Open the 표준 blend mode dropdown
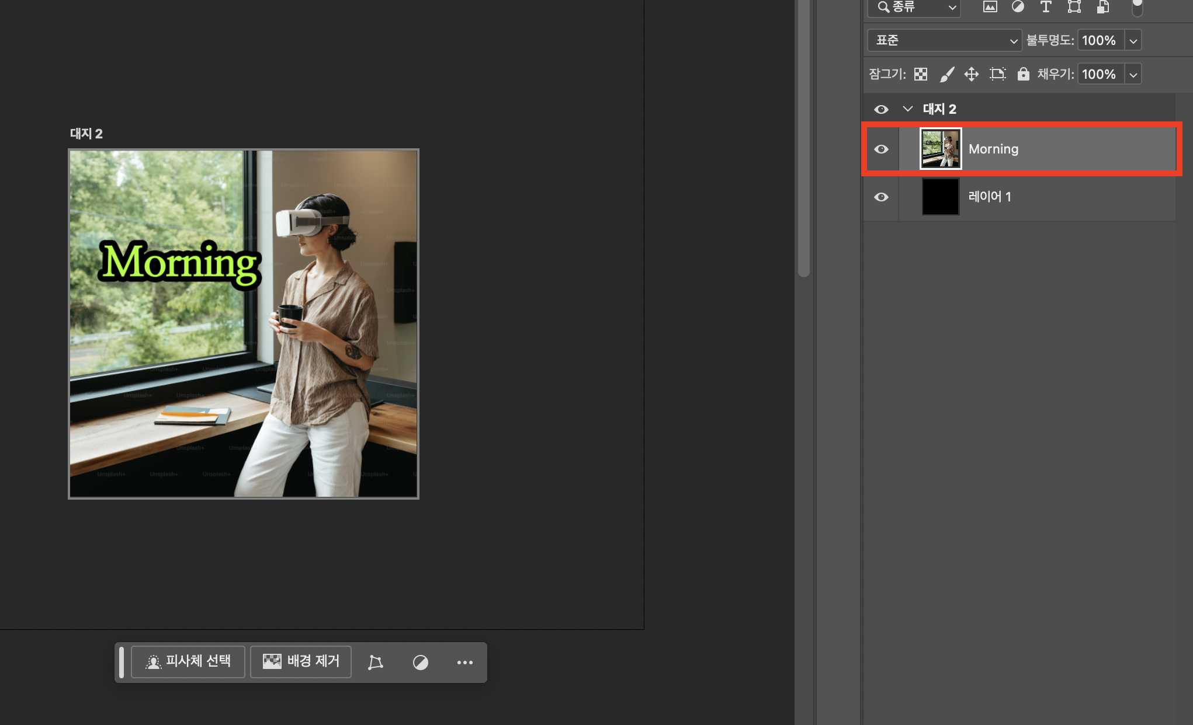 pyautogui.click(x=944, y=40)
